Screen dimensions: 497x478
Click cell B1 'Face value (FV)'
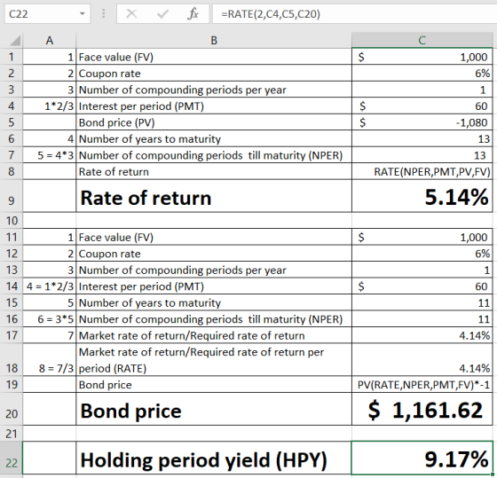214,57
